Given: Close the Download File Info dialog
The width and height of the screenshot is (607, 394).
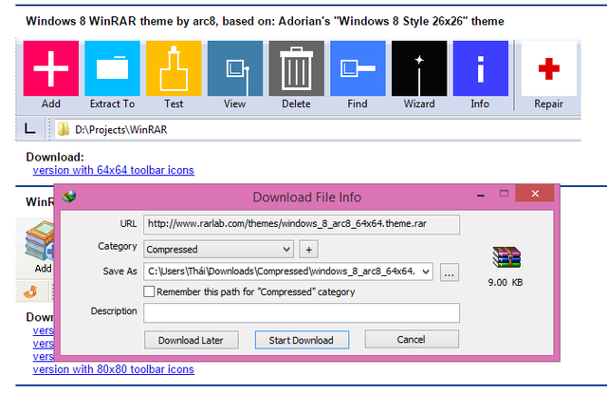Looking at the screenshot, I should click(535, 194).
